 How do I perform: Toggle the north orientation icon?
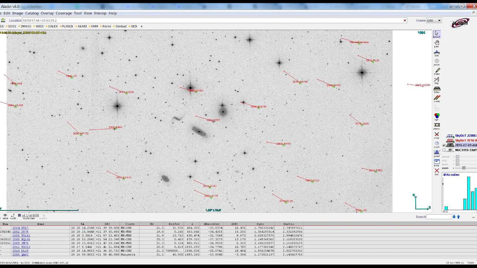point(13,216)
